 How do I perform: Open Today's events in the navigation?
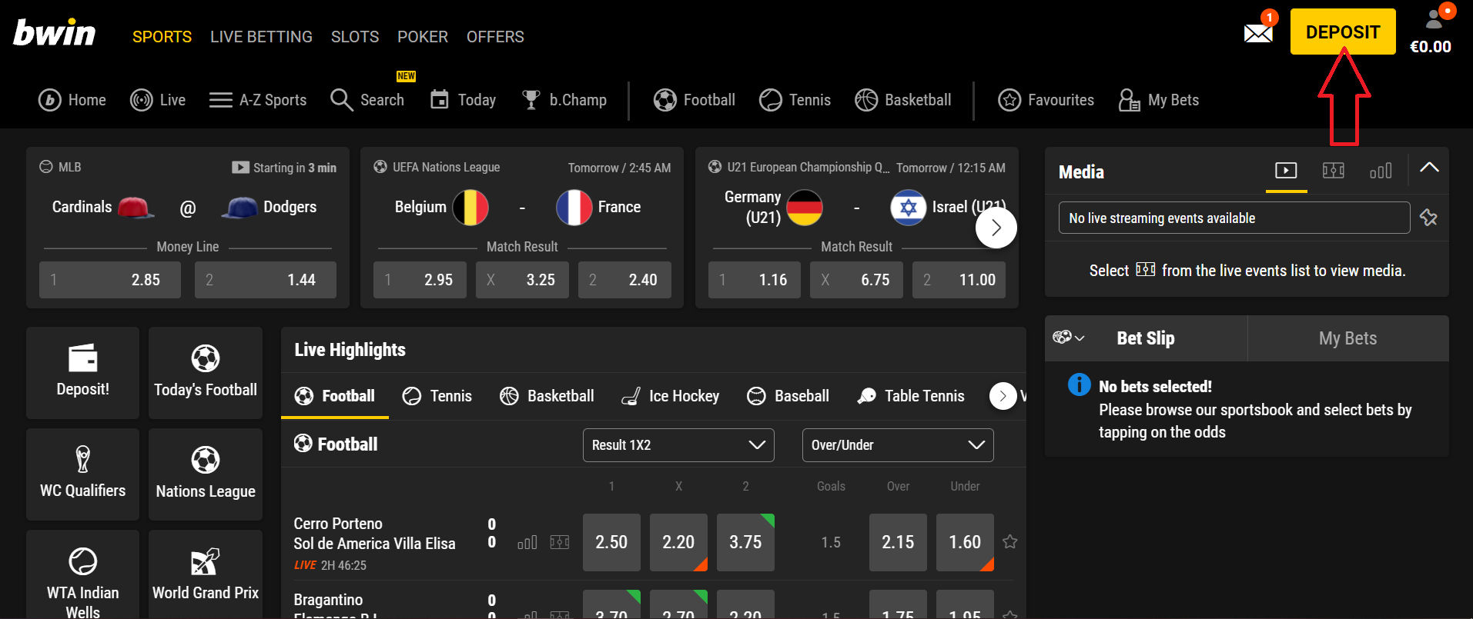463,100
